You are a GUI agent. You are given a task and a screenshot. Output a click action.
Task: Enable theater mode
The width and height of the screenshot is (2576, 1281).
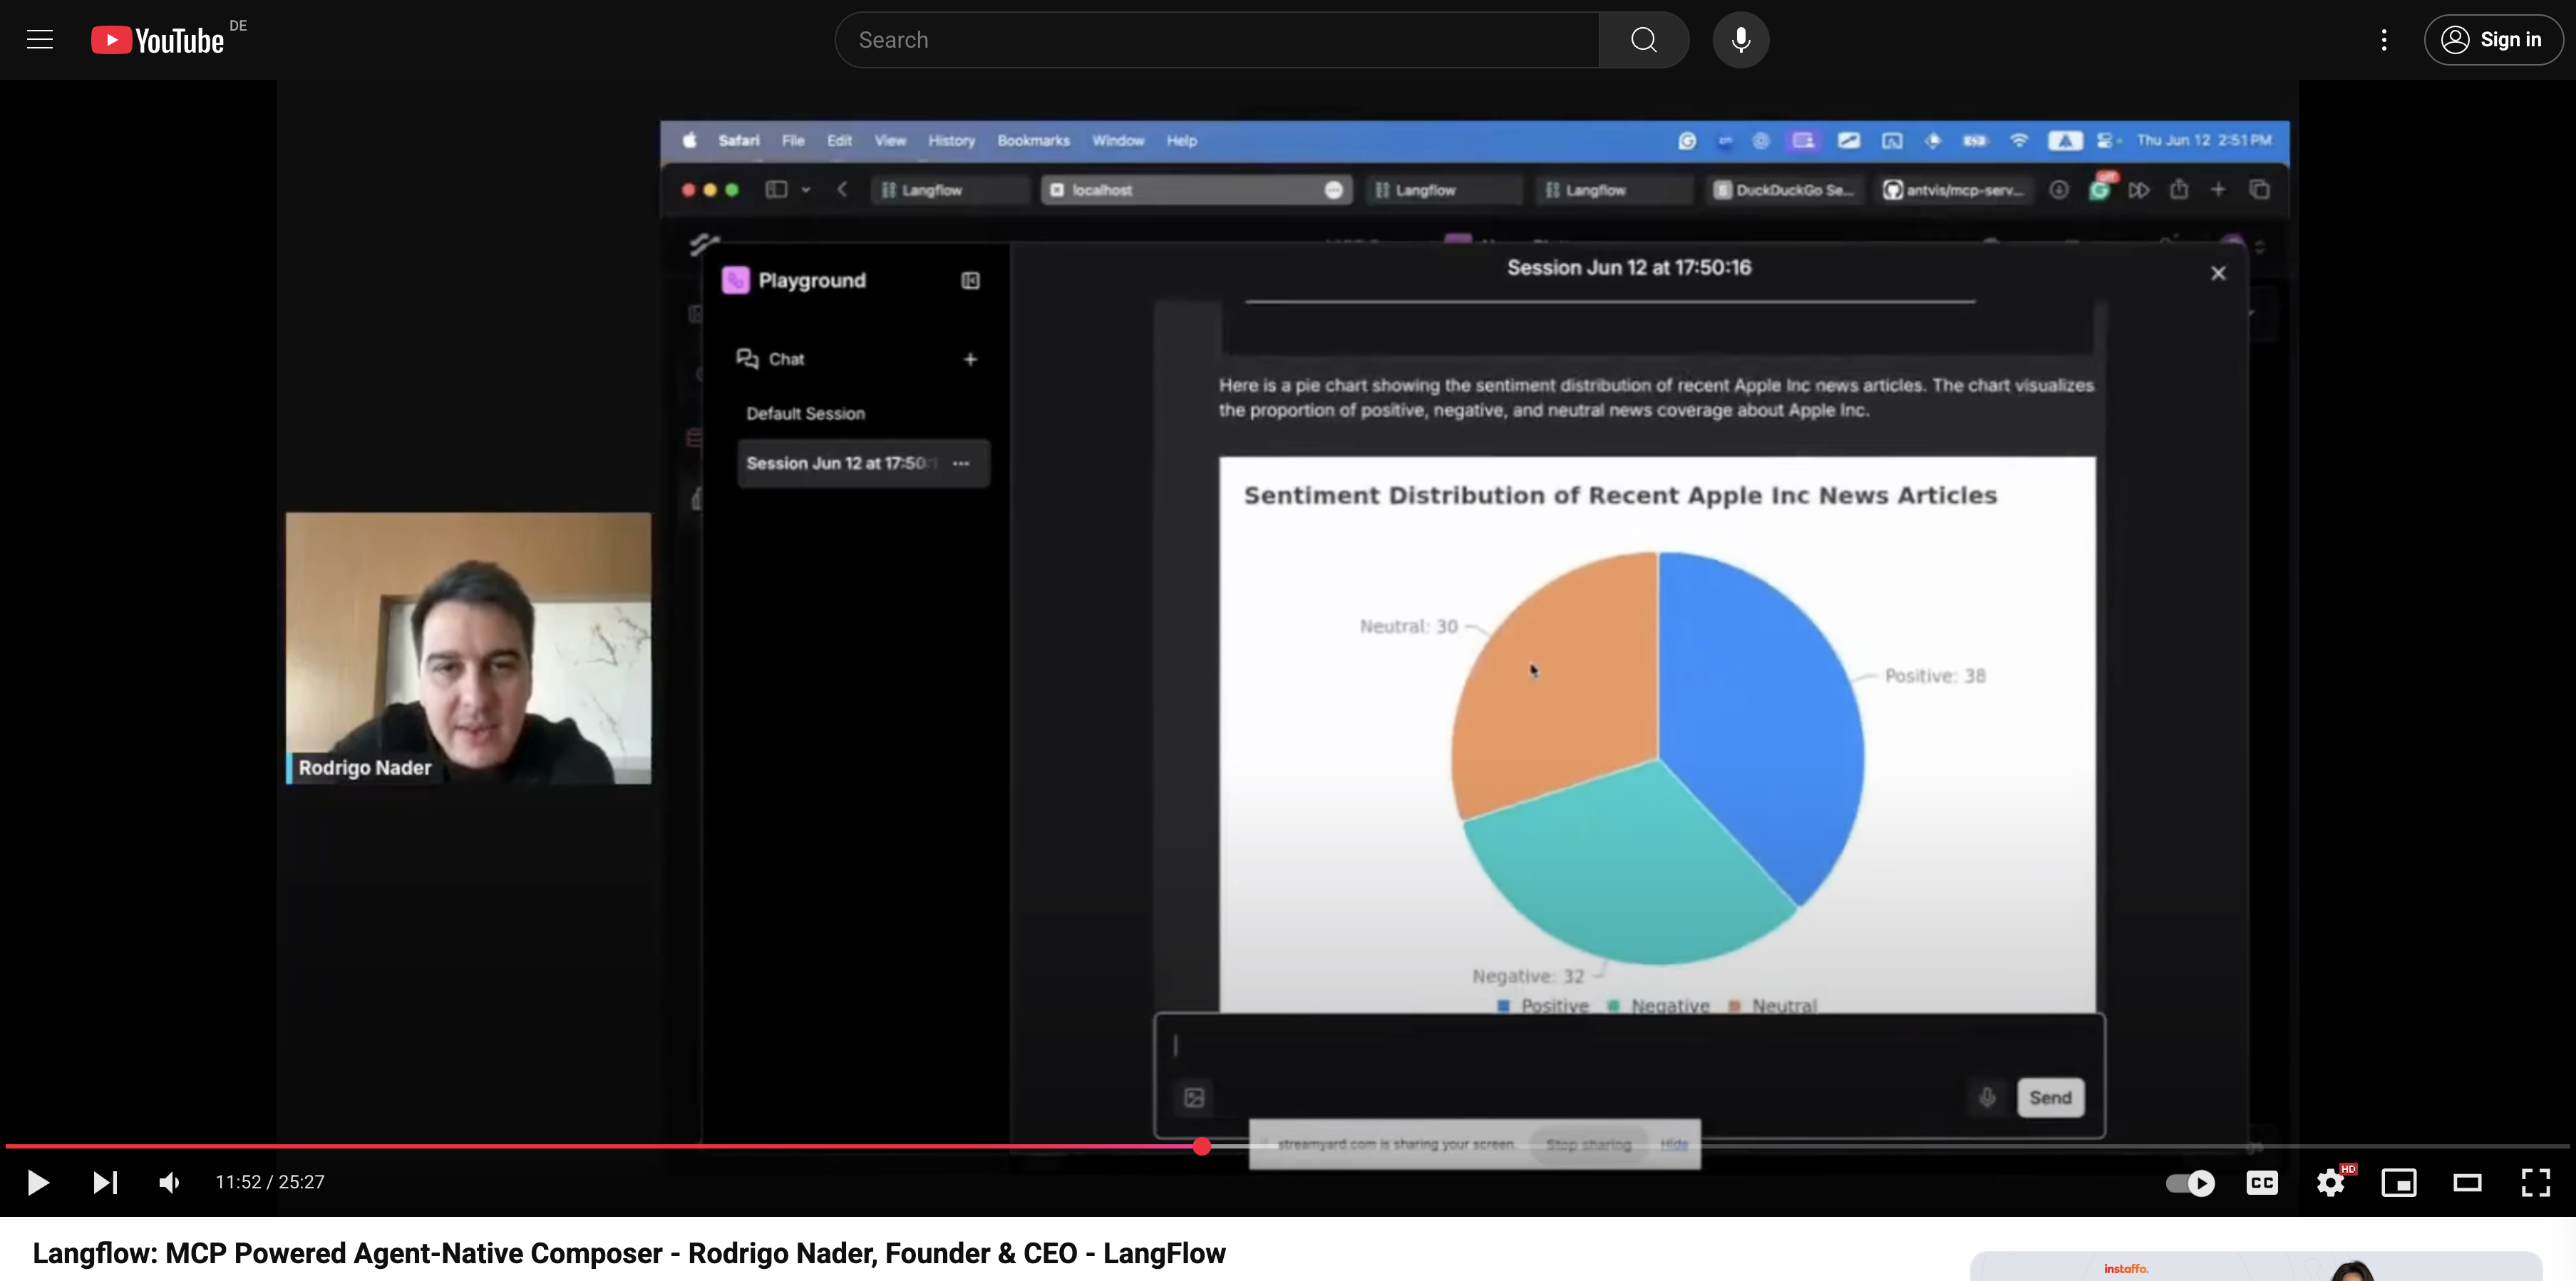[2467, 1183]
